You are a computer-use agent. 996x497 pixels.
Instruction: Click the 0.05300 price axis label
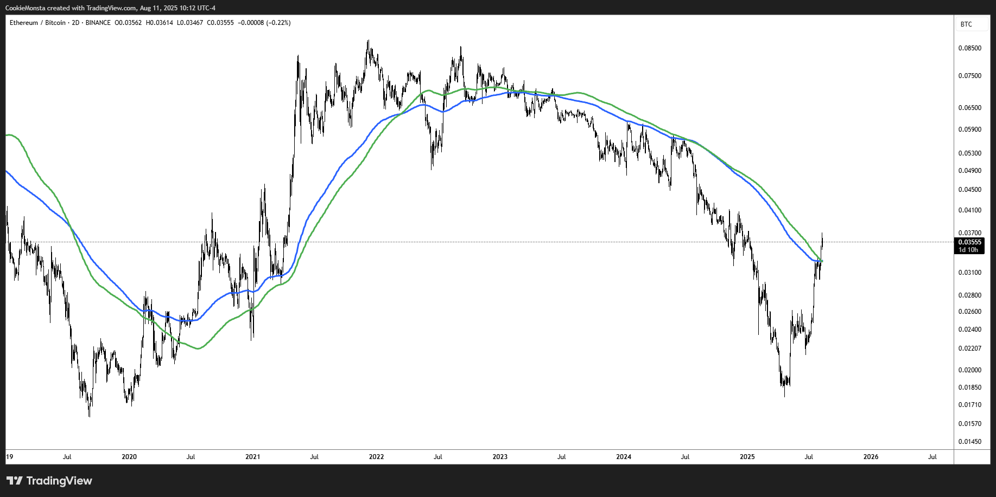pos(969,153)
